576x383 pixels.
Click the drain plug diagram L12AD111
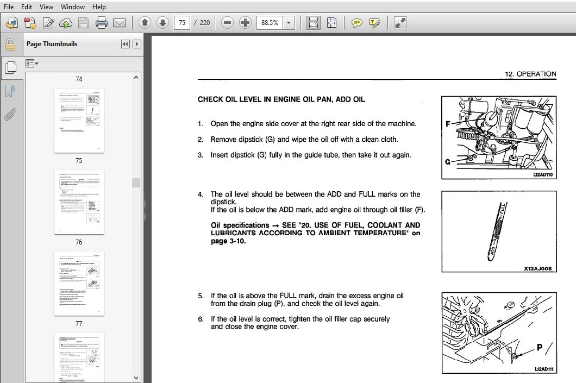tap(499, 333)
